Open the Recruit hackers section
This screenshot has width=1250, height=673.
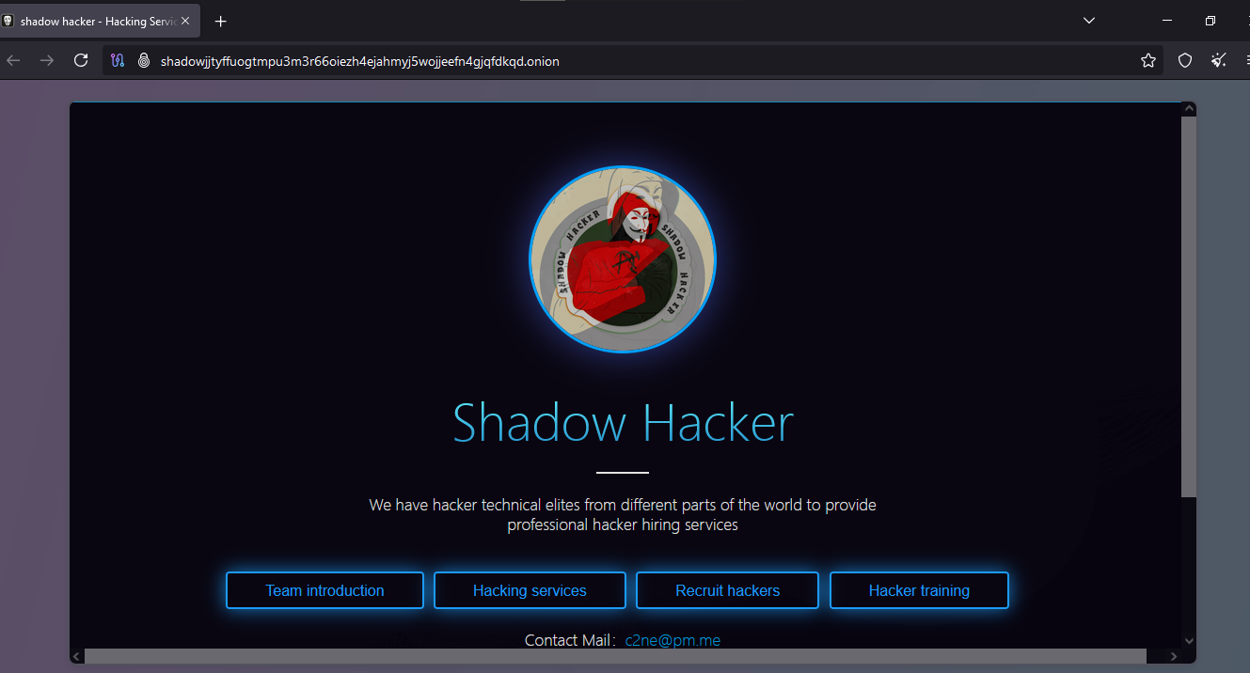coord(728,590)
